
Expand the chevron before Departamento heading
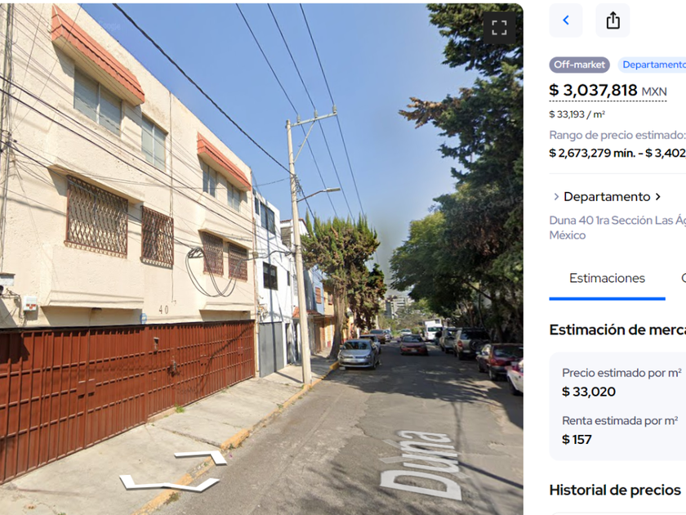point(556,197)
